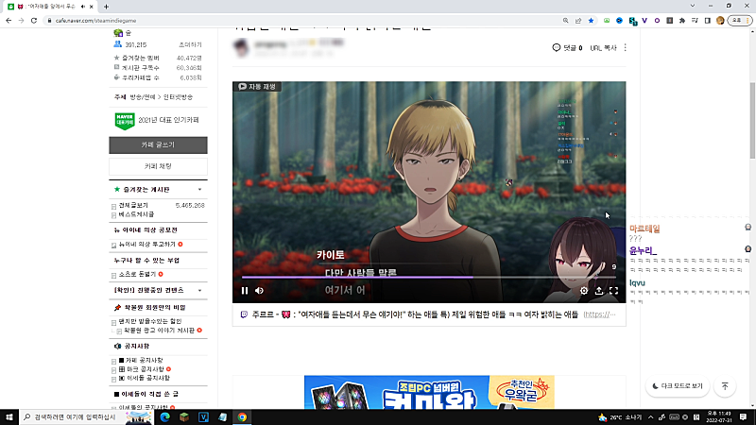Screen dimensions: 756x425
Task: Show hidden system tray icons
Action: 650,417
